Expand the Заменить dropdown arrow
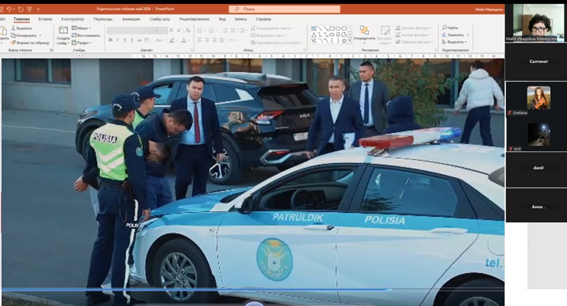This screenshot has width=567, height=306. click(467, 35)
